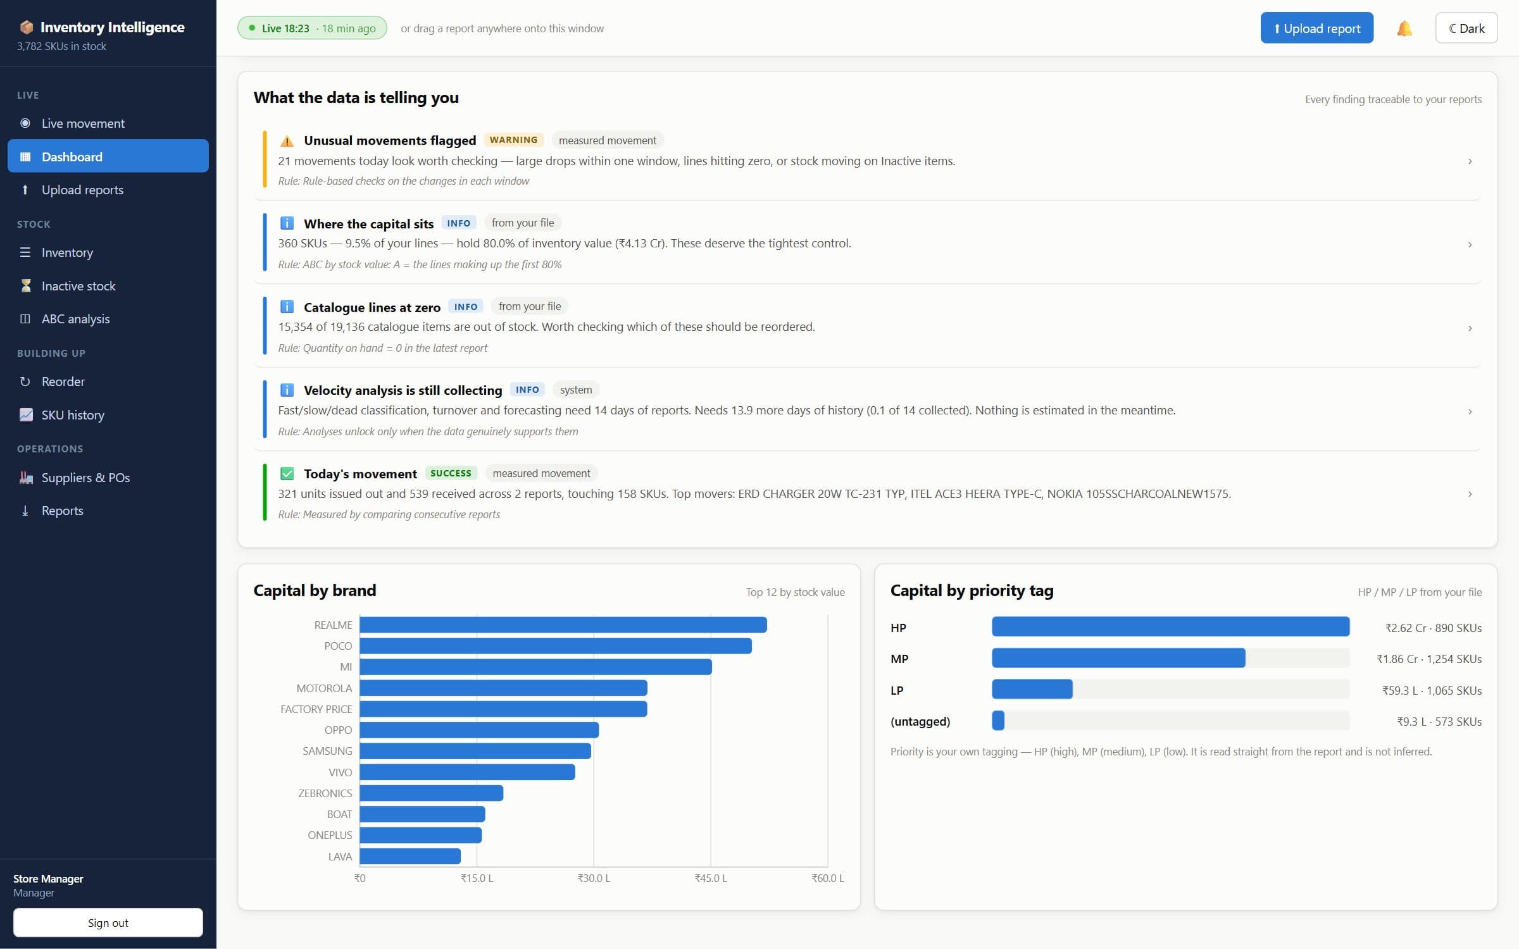Expand Velocity analysis finding chevron
This screenshot has width=1519, height=949.
1470,411
